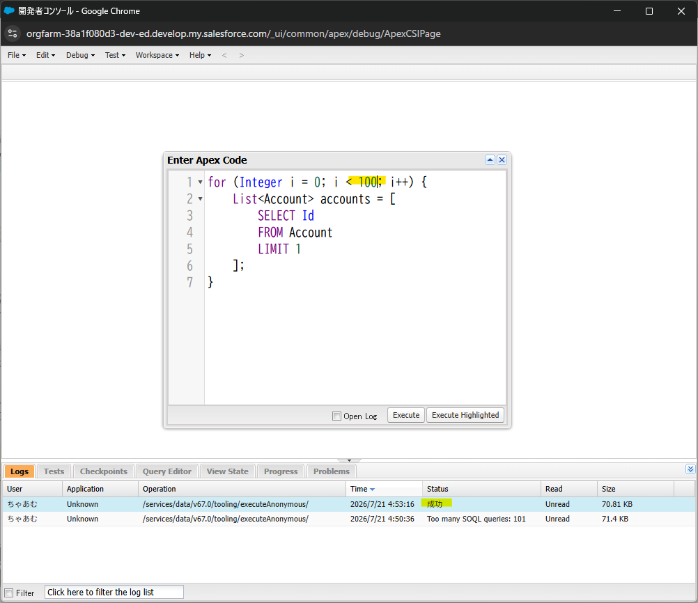Click the panel splitter collapse handle
Image resolution: width=698 pixels, height=603 pixels.
tap(349, 460)
